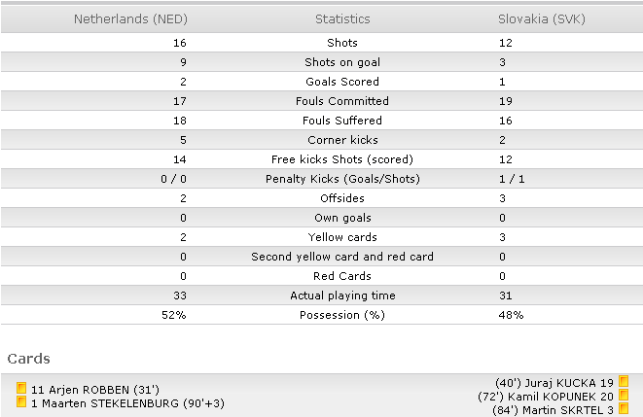
Task: Click Slovakia 1 / 1 penalty value
Action: [512, 179]
